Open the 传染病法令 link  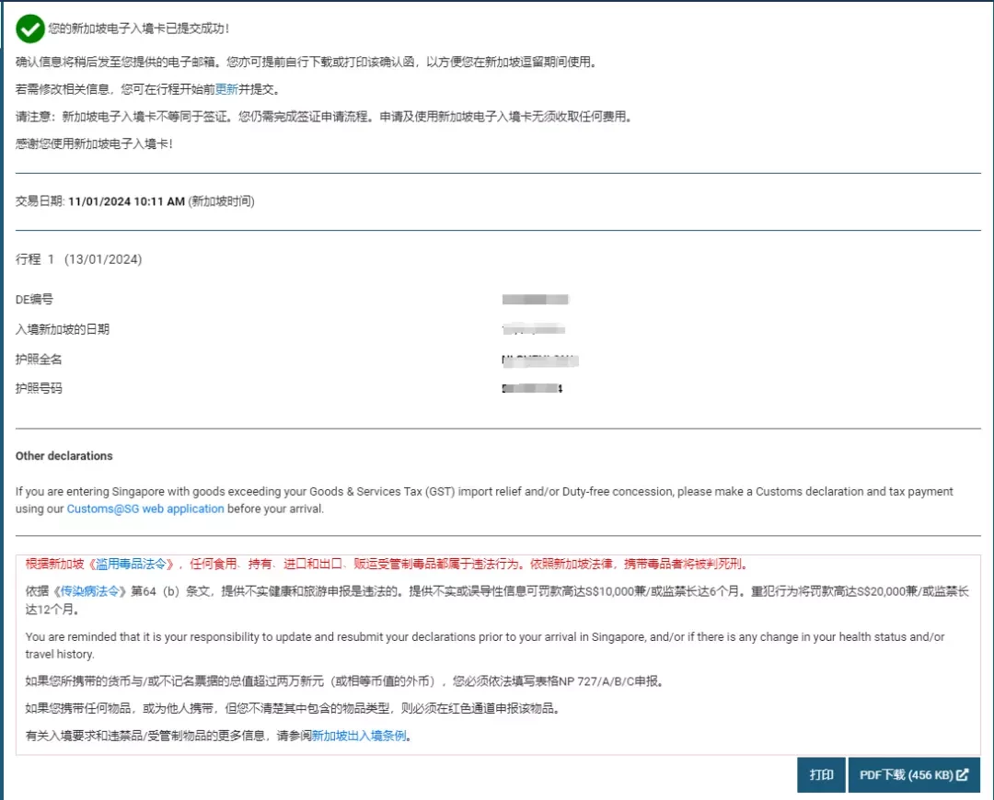[89, 591]
